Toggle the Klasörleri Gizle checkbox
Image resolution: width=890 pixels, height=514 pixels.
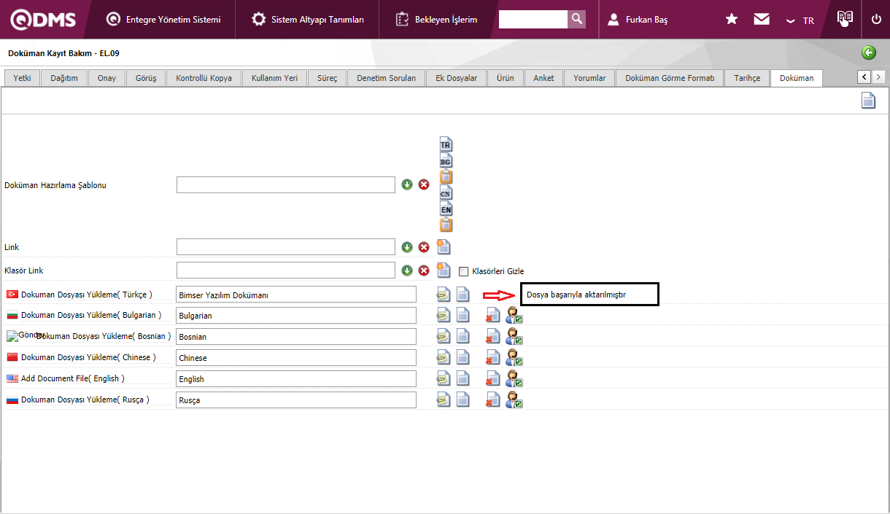(463, 271)
